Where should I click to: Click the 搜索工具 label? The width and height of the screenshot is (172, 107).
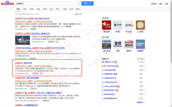click(78, 14)
